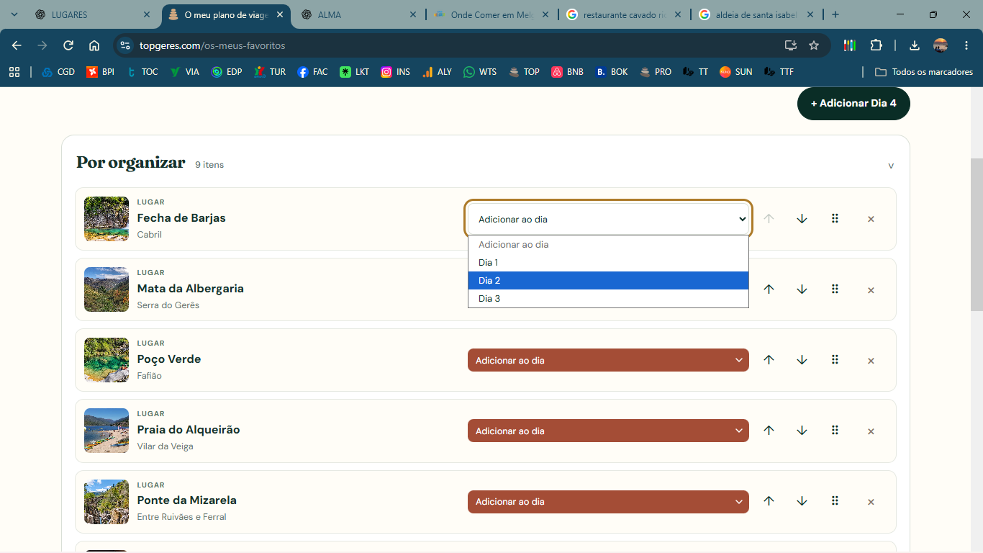Open 'Adicionar ao dia' dropdown for Praia do Alqueirão
This screenshot has width=983, height=553.
pos(608,431)
